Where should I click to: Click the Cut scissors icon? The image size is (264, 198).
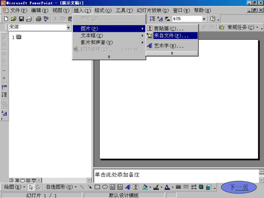point(56,19)
